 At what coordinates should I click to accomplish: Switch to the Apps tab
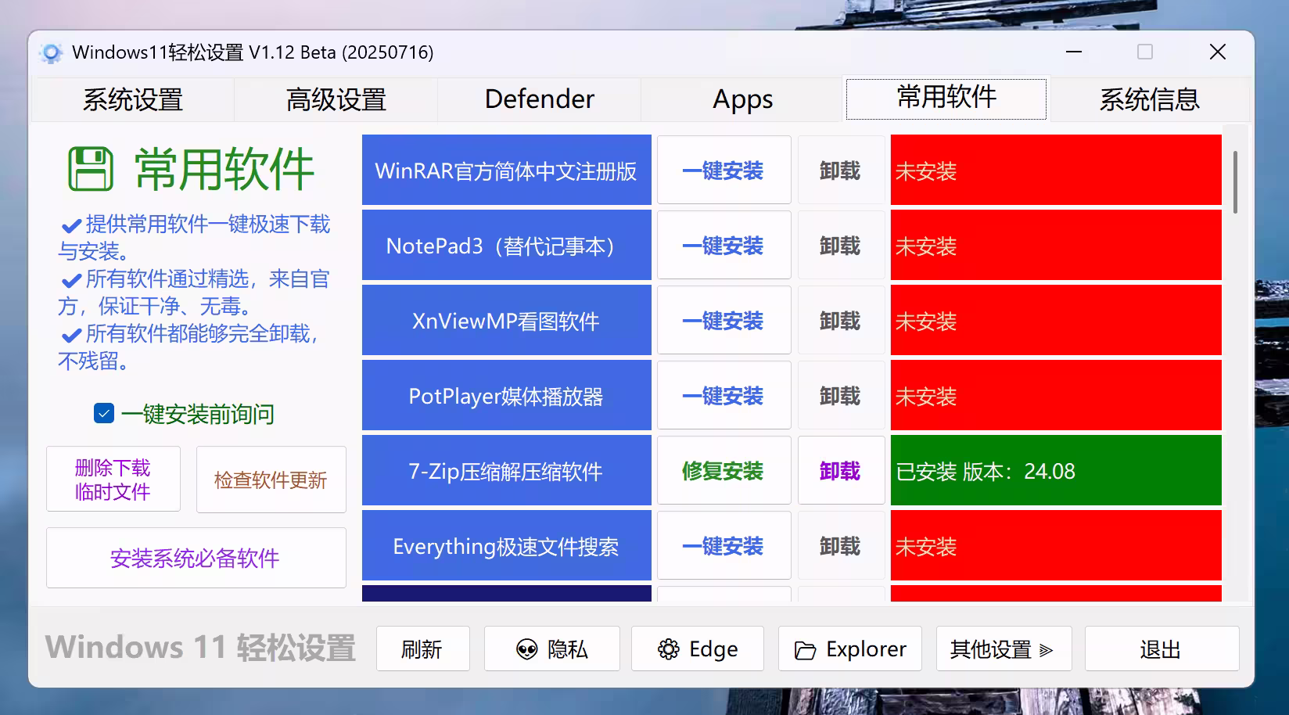click(743, 99)
